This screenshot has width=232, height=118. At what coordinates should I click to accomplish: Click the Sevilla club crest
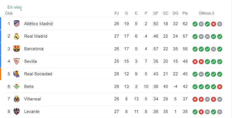tap(17, 61)
